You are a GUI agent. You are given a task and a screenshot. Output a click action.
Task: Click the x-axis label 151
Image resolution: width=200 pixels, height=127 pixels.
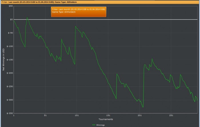[x=108, y=115]
